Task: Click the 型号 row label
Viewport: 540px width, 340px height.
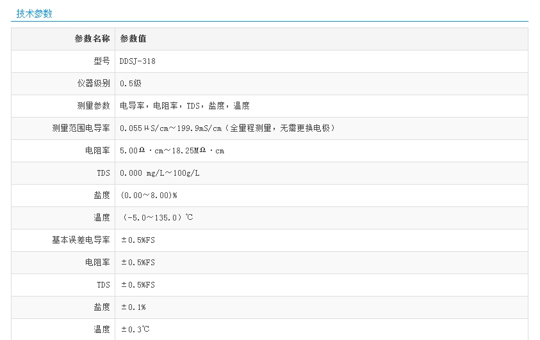Action: point(102,61)
